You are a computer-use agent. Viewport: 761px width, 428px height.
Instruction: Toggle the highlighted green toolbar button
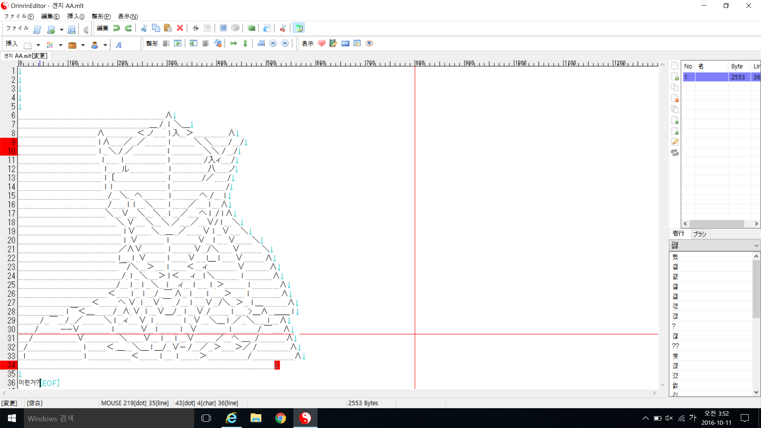coord(299,28)
